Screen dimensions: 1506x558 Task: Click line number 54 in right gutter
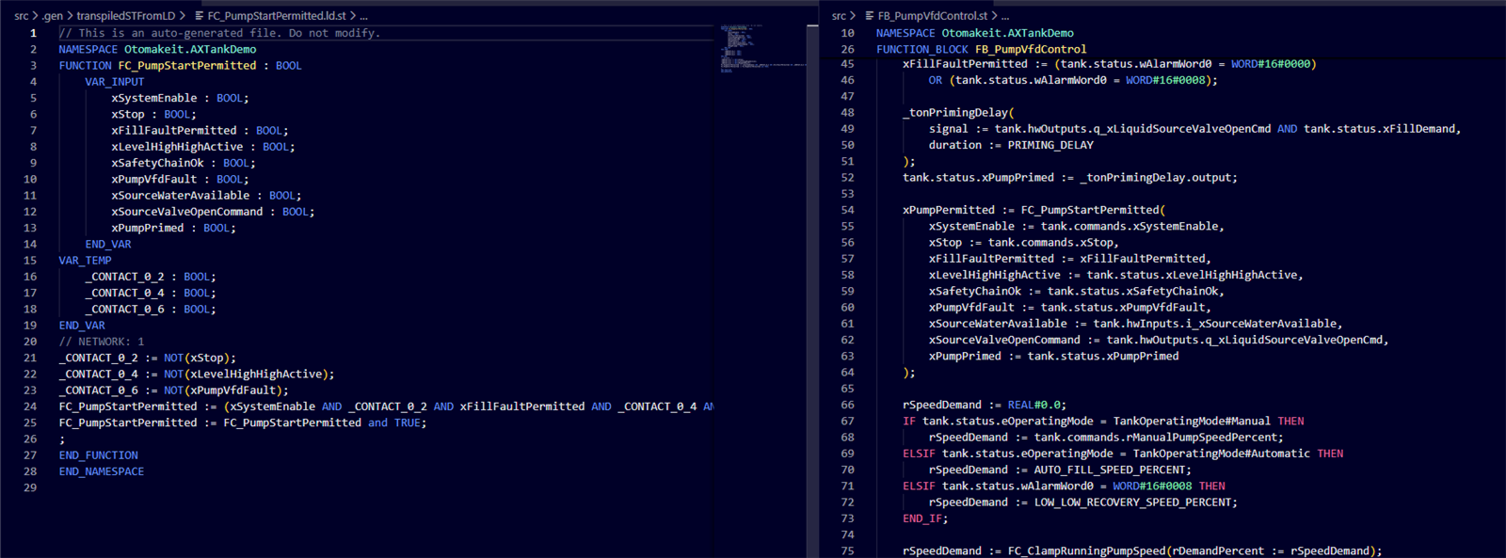(847, 210)
